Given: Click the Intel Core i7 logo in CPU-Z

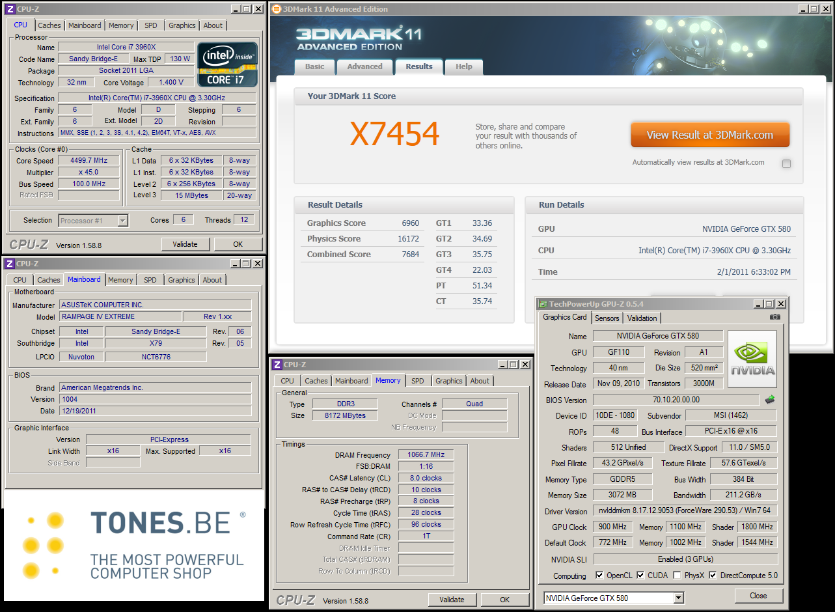Looking at the screenshot, I should pos(227,64).
